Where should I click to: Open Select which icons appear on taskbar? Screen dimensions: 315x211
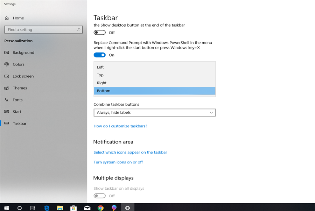[x=130, y=152]
